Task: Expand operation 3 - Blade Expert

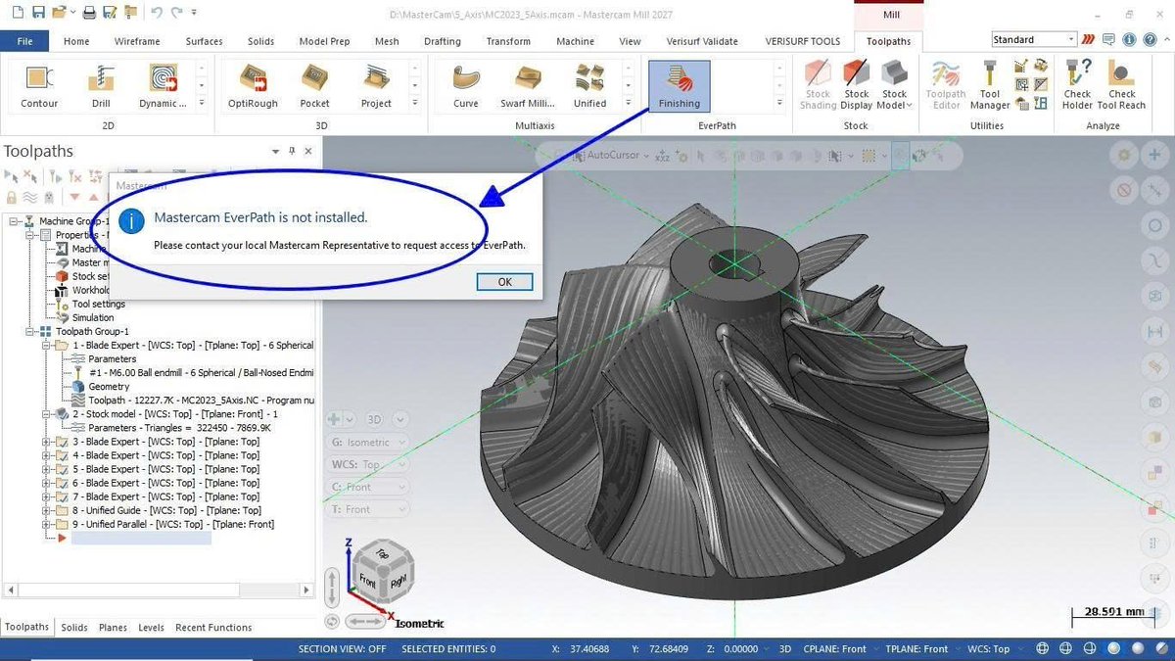Action: (47, 442)
